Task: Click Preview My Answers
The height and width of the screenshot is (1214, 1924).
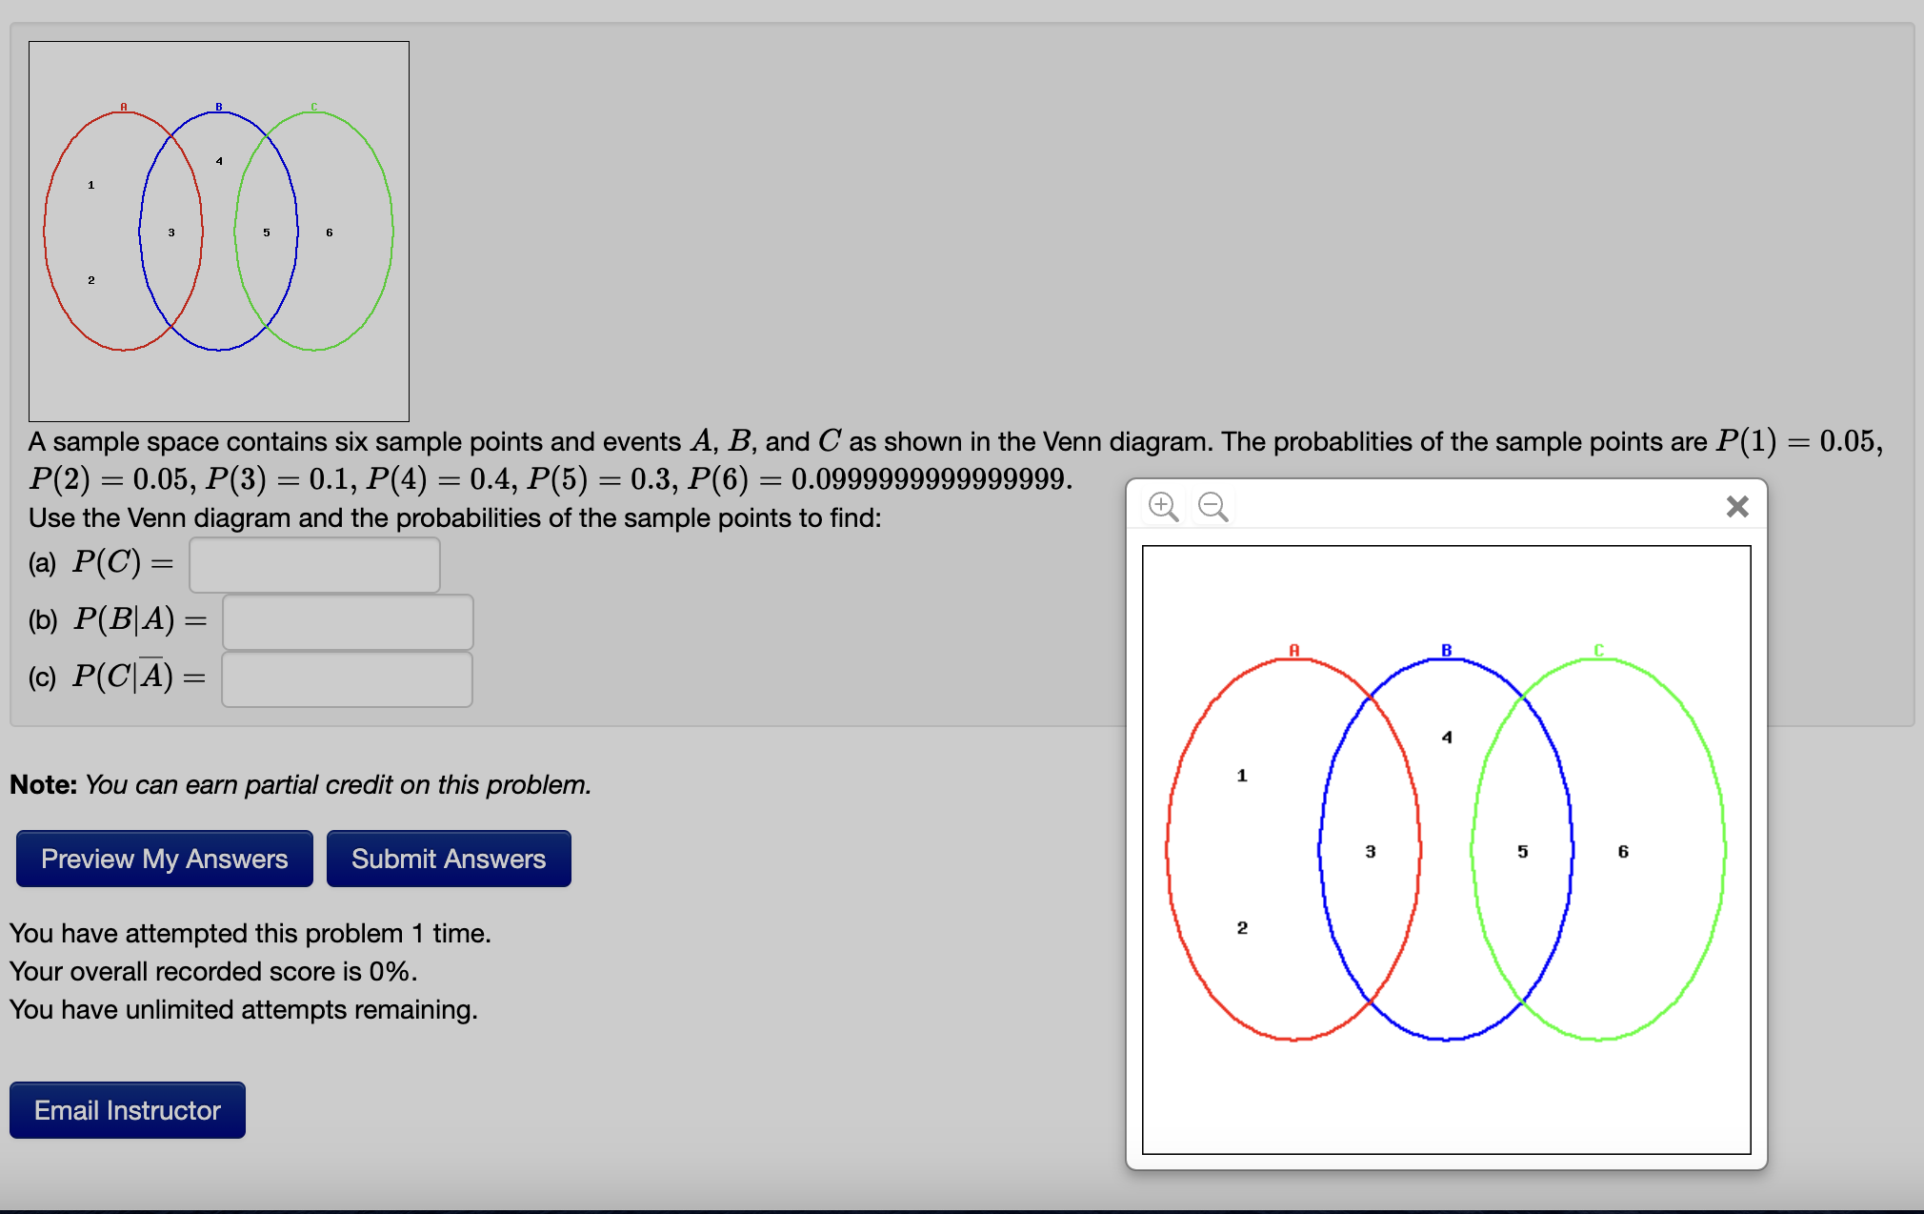Action: (163, 858)
